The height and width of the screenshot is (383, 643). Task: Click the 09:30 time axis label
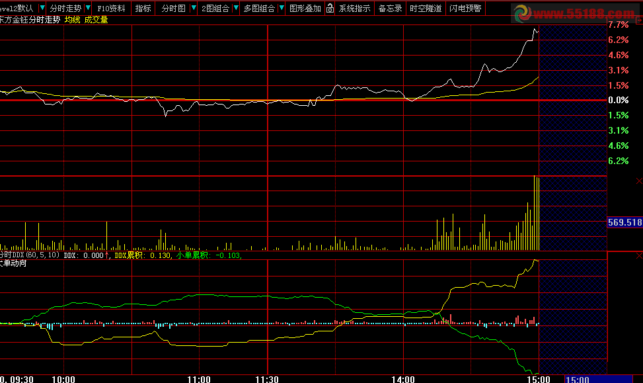22,379
